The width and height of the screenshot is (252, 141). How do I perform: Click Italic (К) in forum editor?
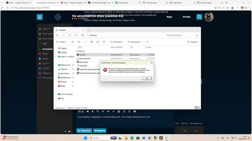(92, 112)
